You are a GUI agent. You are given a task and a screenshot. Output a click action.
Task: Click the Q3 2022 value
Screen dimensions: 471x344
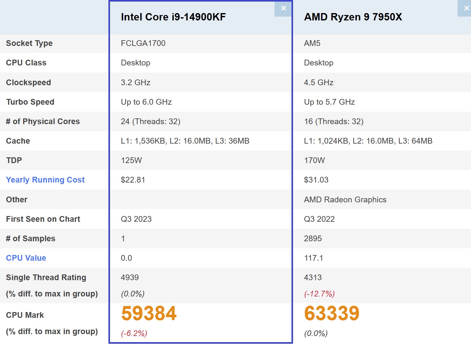pos(320,219)
